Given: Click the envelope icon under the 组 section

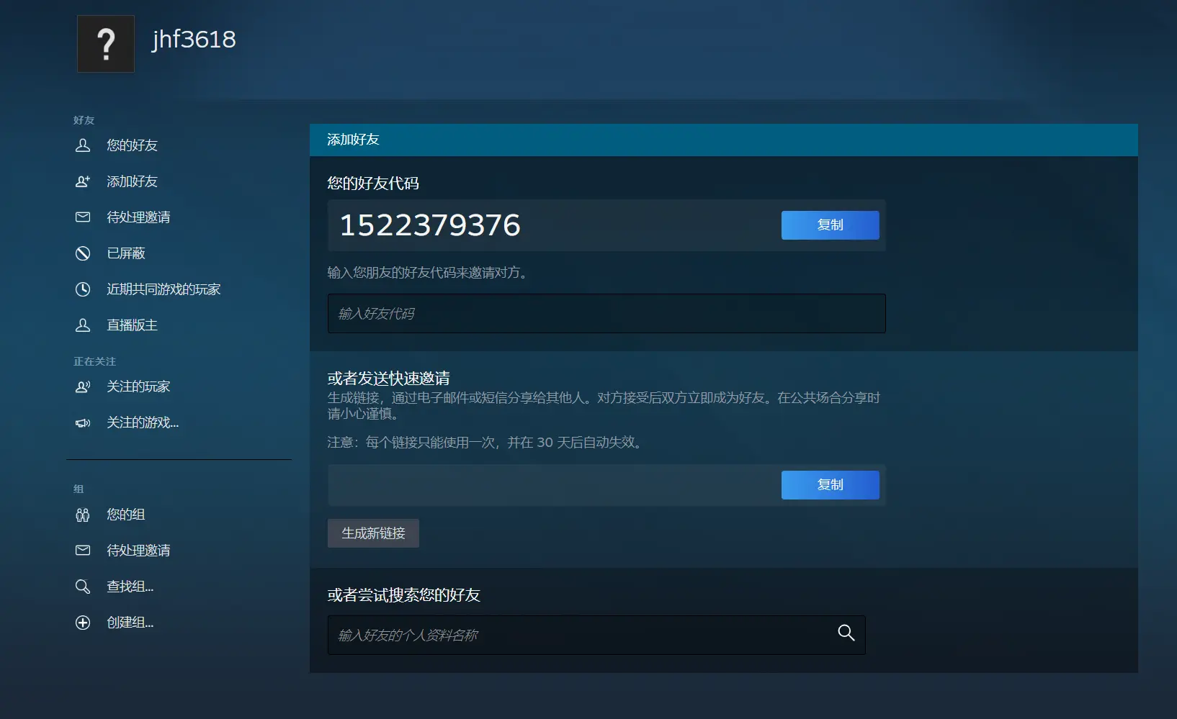Looking at the screenshot, I should 83,551.
